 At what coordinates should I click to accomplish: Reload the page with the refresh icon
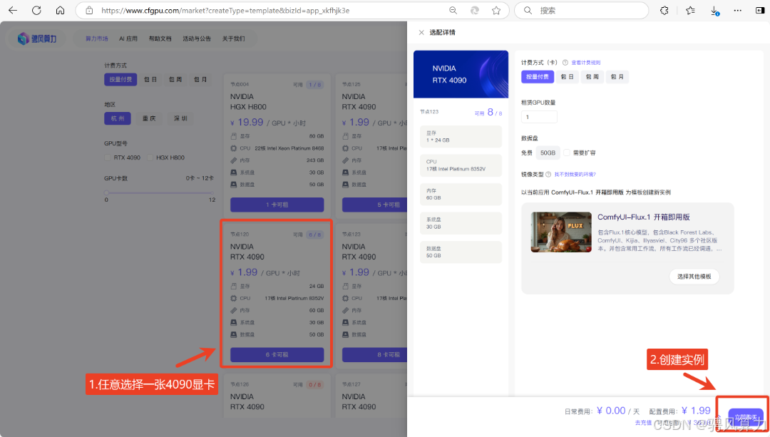click(36, 10)
